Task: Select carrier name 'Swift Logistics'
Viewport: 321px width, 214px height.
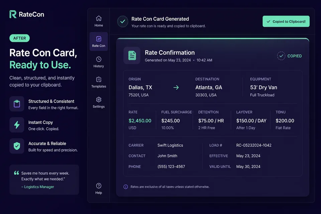Action: (170, 145)
